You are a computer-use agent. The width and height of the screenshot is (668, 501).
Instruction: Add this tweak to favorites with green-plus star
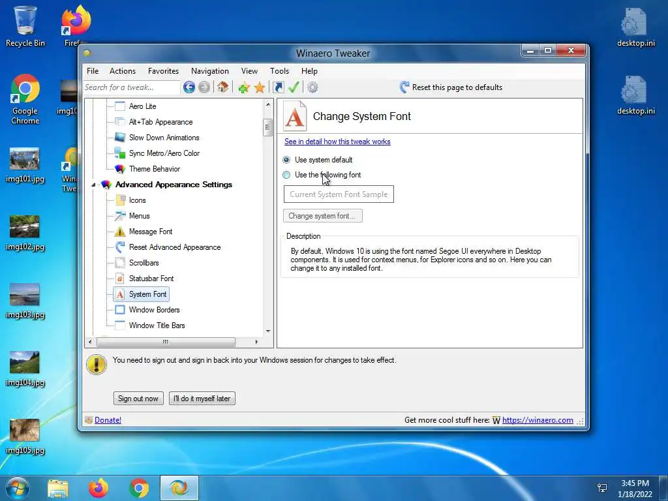coord(244,88)
